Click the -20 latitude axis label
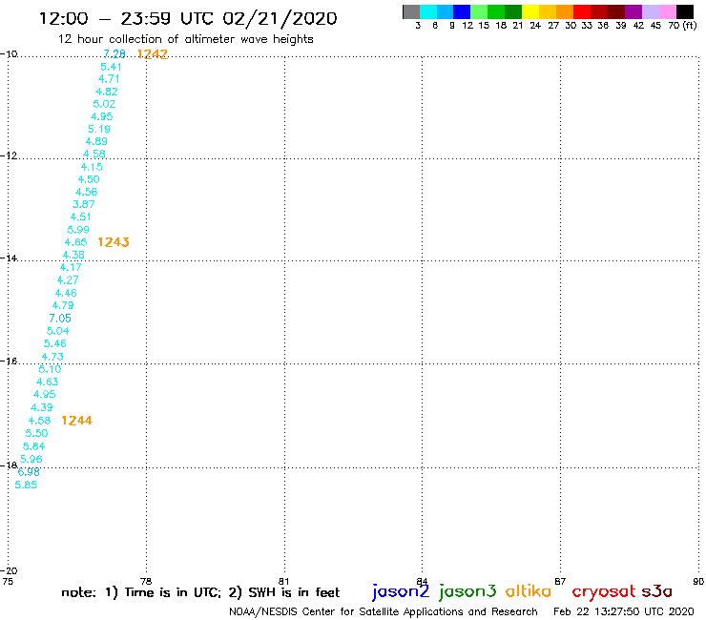Viewport: 706px width, 620px height. [x=9, y=571]
